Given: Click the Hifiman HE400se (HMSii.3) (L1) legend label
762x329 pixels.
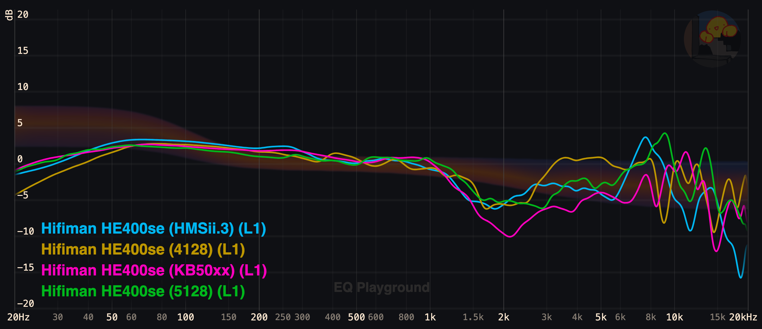Looking at the screenshot, I should (x=154, y=229).
